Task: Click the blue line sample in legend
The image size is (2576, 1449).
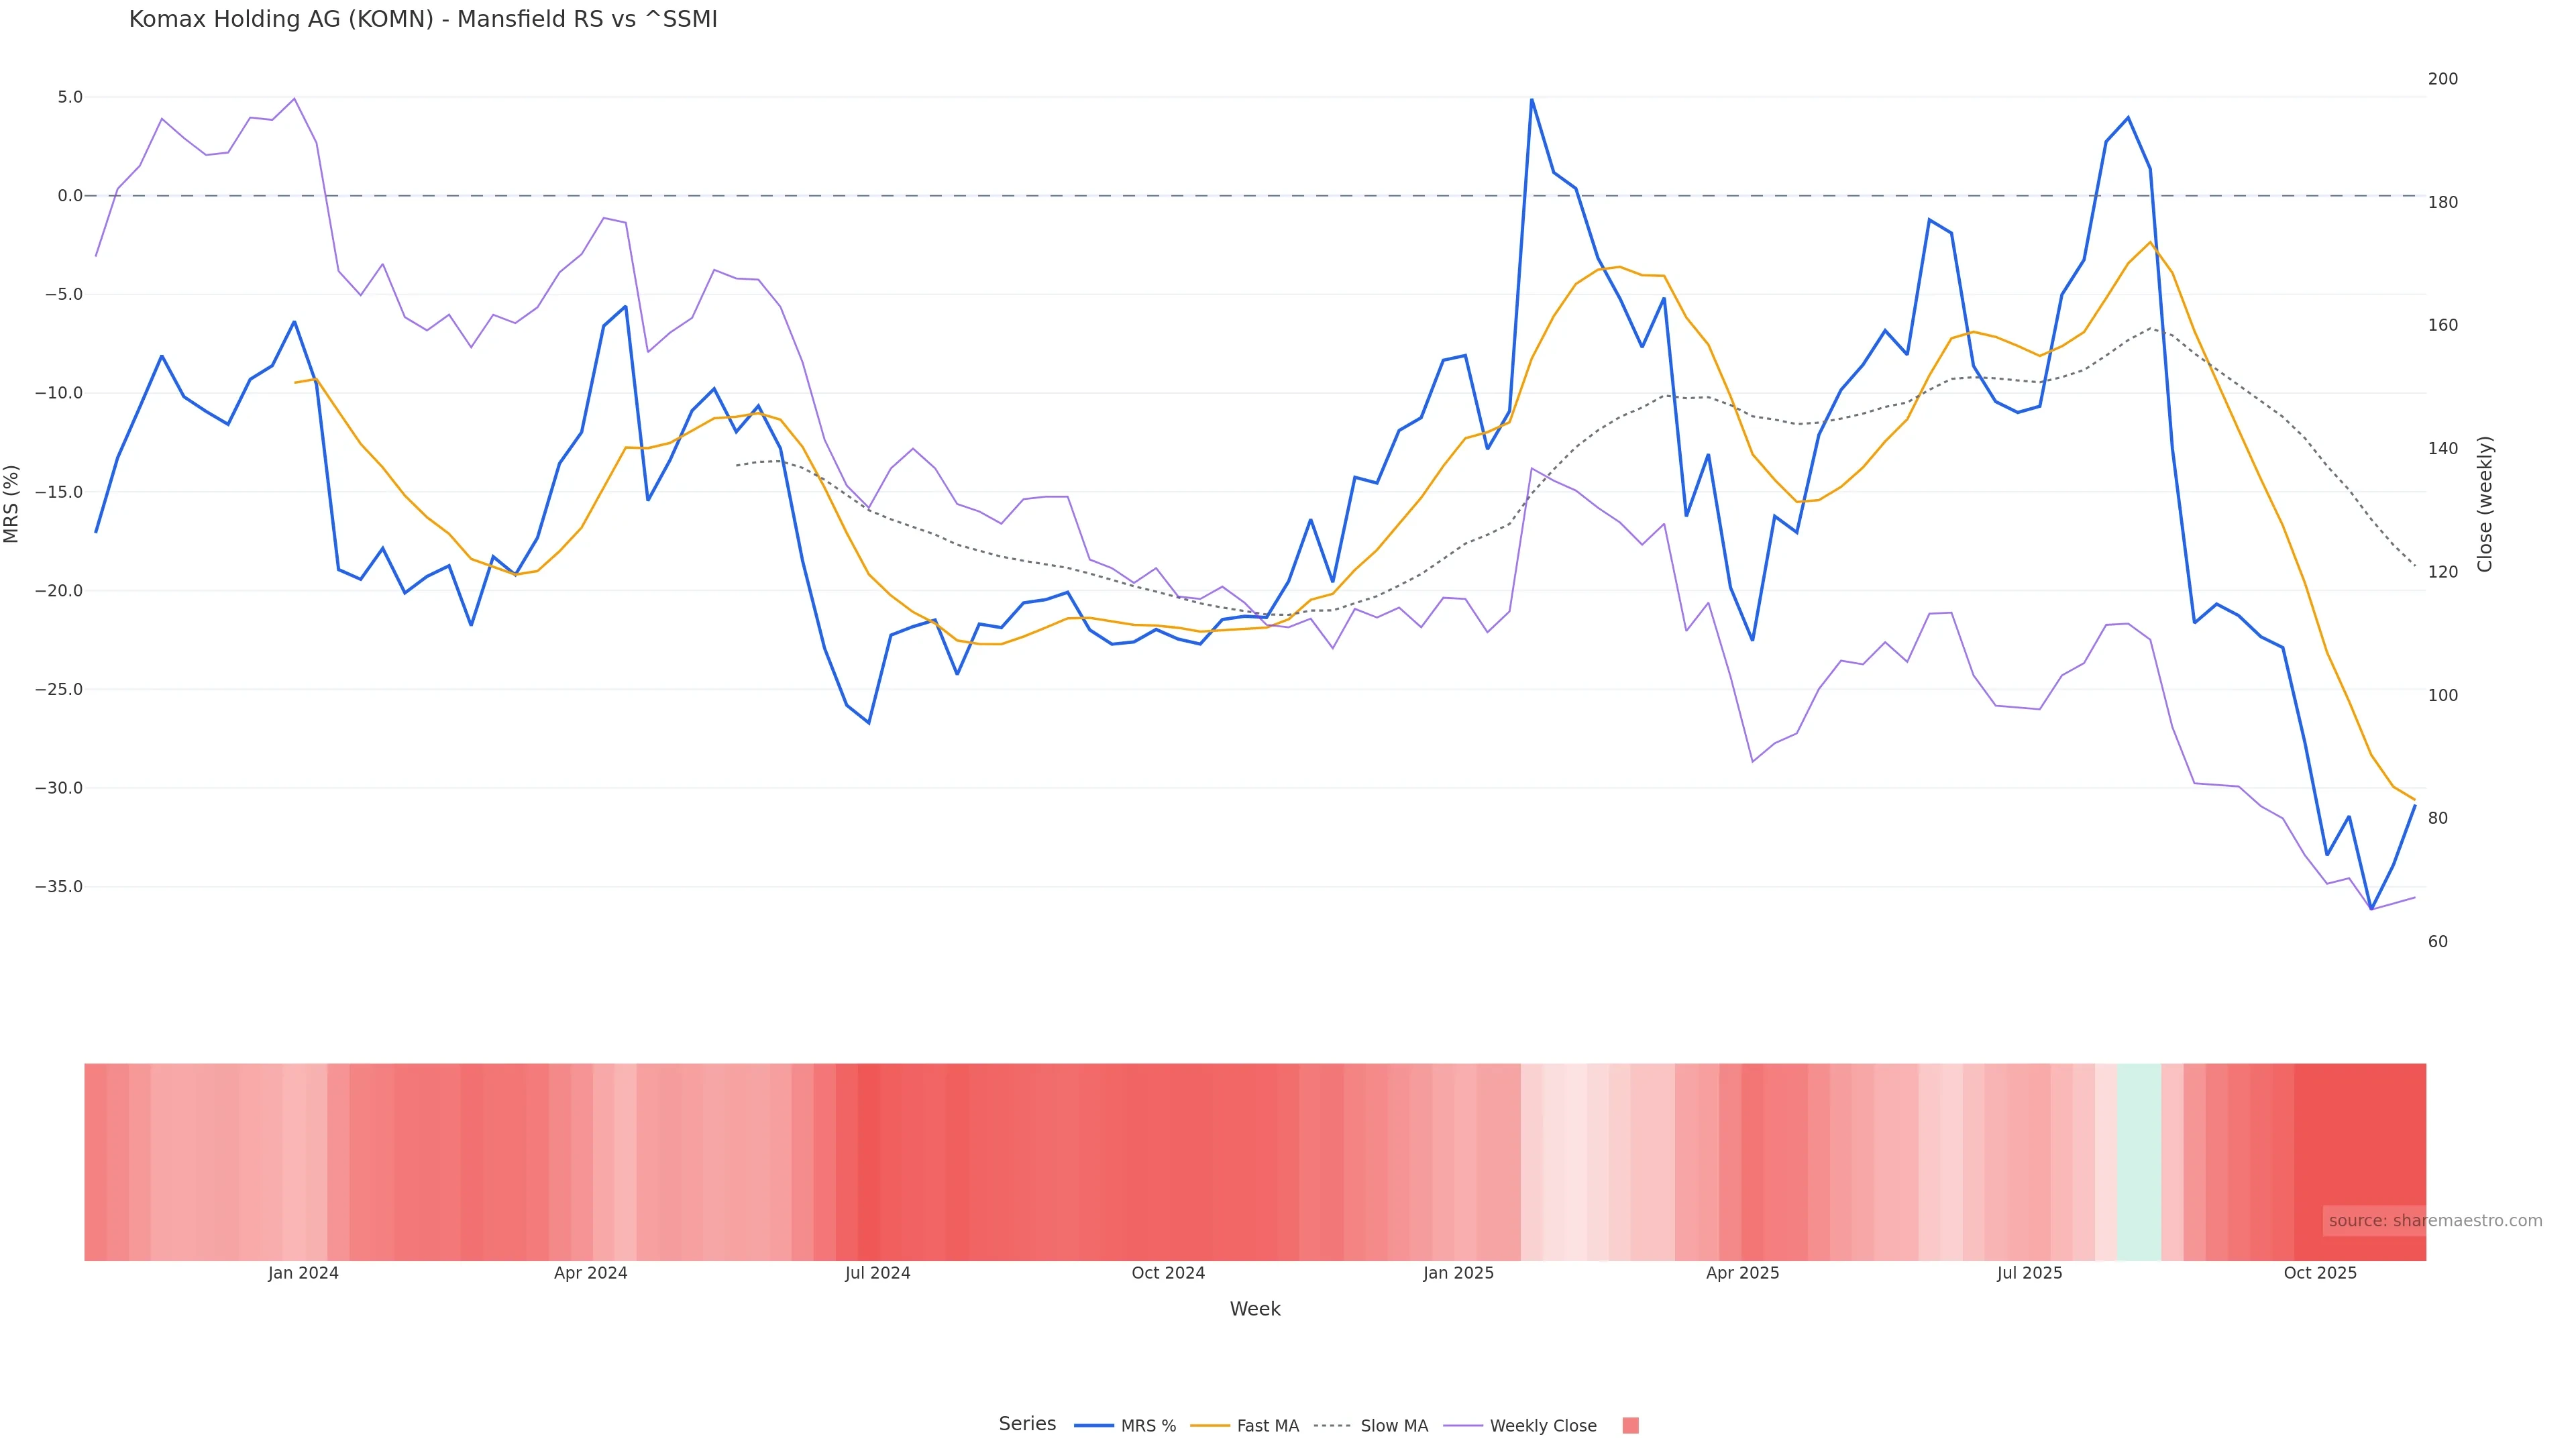Action: click(x=1093, y=1426)
